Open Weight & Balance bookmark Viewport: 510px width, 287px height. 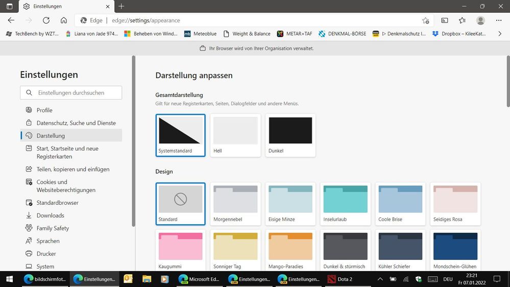click(247, 34)
